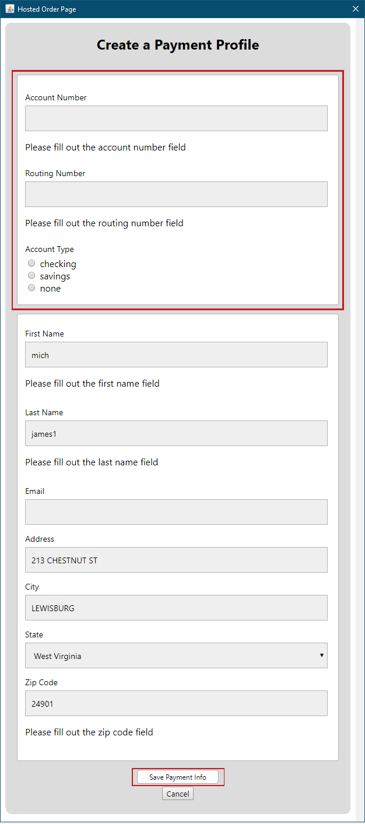Focus the Account Number input field

click(x=176, y=118)
